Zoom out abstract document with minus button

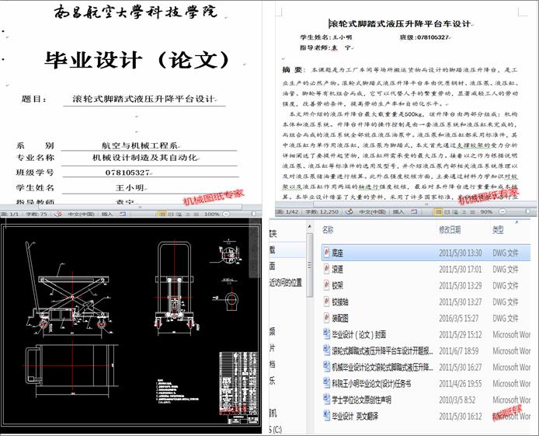click(502, 212)
